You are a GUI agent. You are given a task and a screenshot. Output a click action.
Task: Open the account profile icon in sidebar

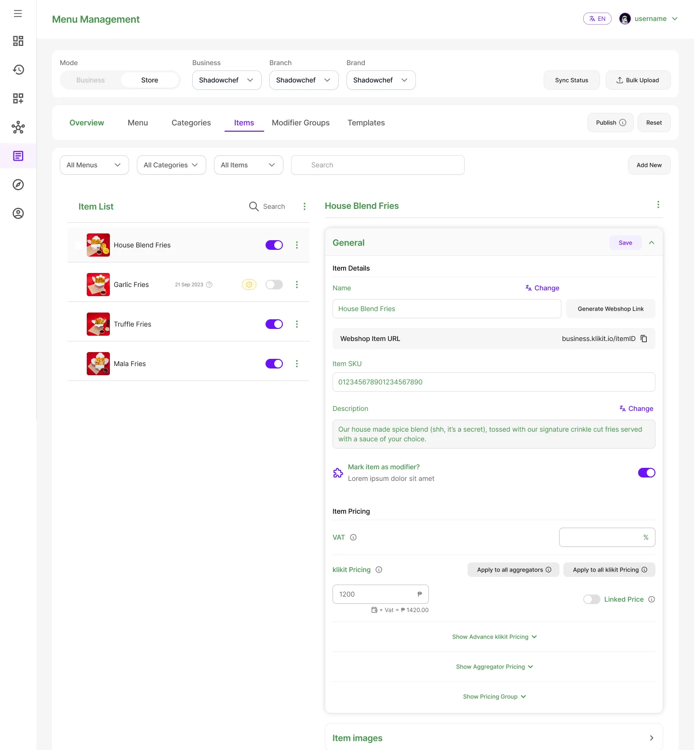pos(18,213)
